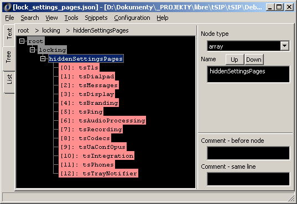297x204 pixels.
Task: Click the application icon in title bar
Action: click(x=8, y=7)
